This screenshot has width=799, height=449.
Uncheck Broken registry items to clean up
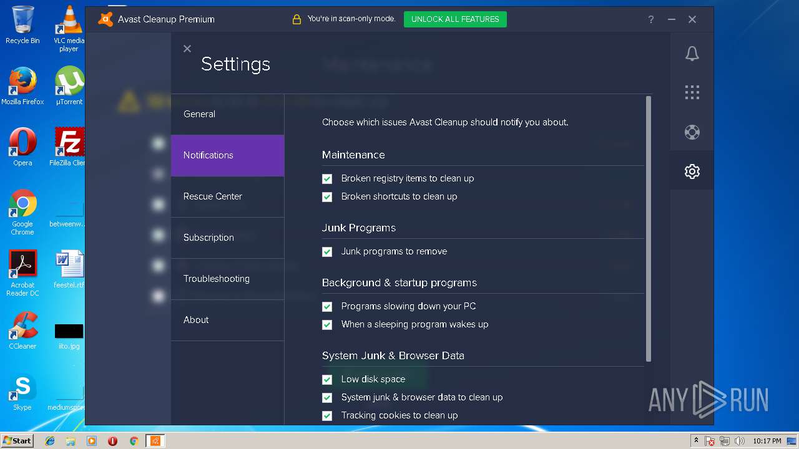pos(327,179)
